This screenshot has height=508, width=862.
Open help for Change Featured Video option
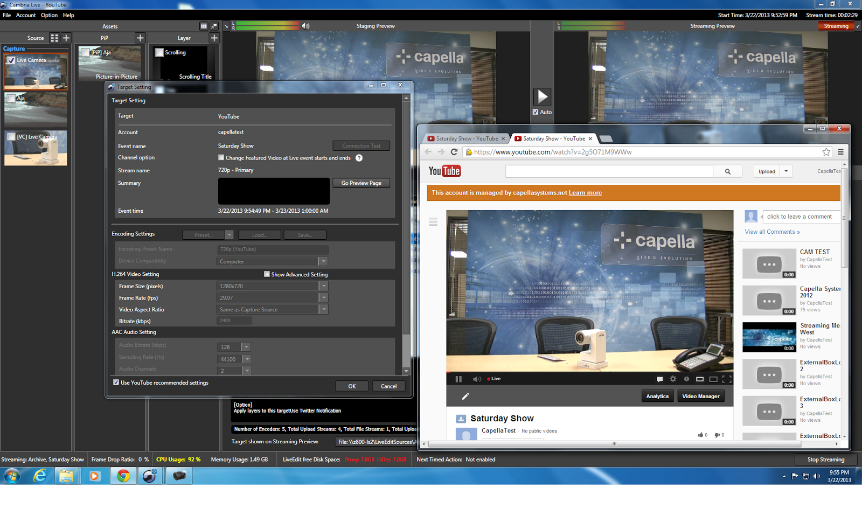[x=359, y=158]
